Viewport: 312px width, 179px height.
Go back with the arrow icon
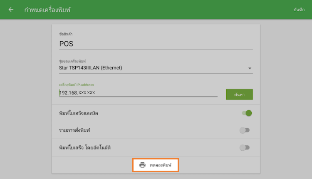click(11, 10)
